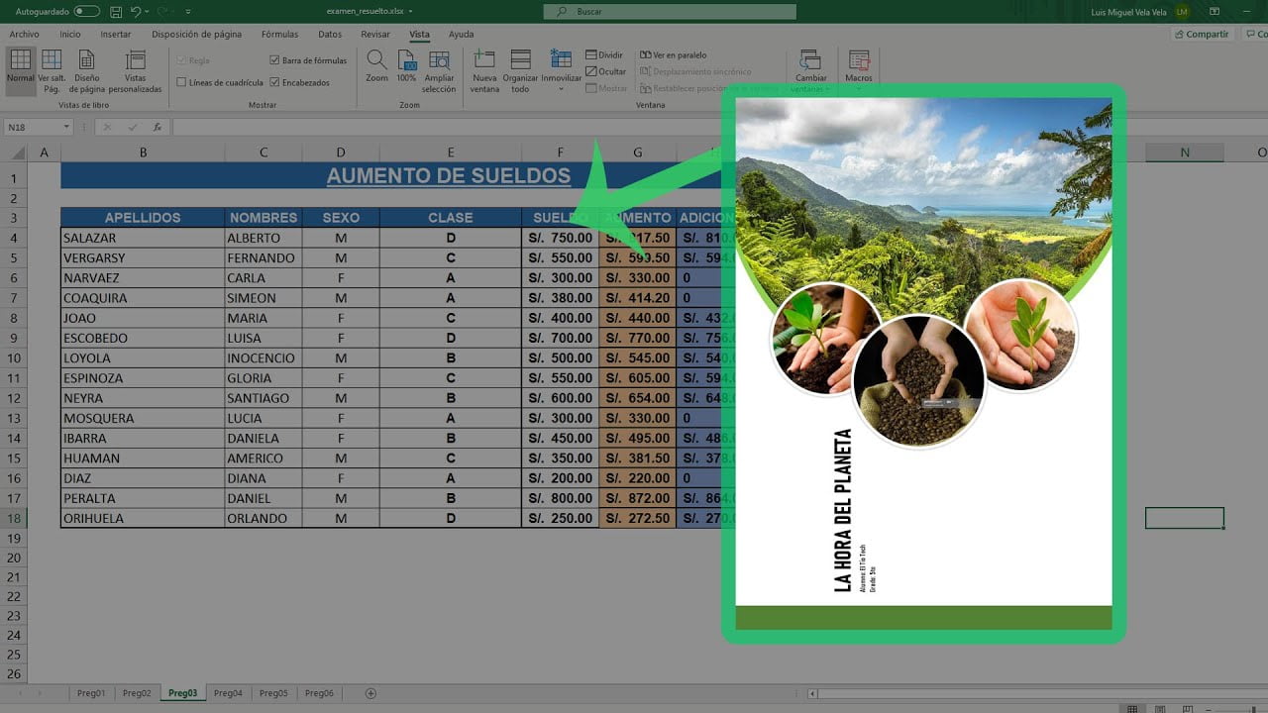Open the Revisar ribbon tab
The height and width of the screenshot is (713, 1268).
pyautogui.click(x=375, y=34)
